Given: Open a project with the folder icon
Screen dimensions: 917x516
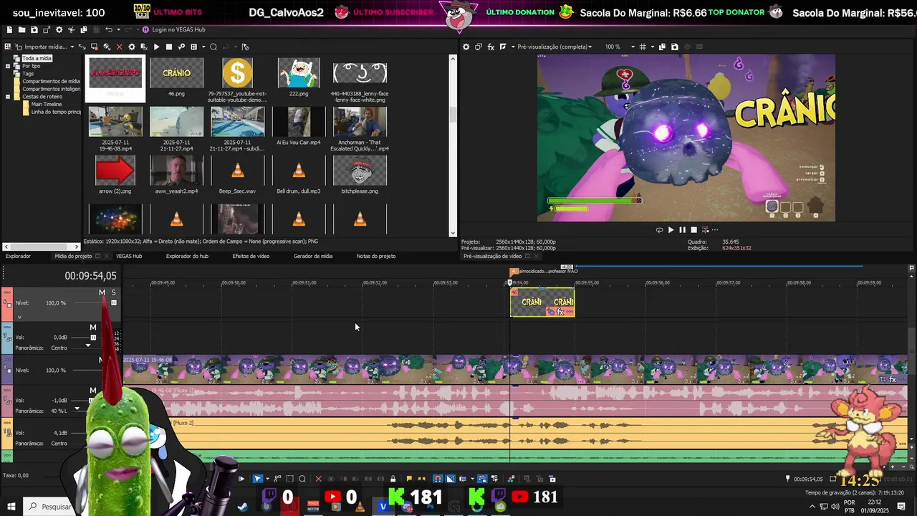Looking at the screenshot, I should coord(21,29).
